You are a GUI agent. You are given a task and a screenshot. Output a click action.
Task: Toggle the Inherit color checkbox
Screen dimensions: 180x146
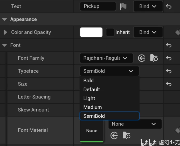(110, 32)
